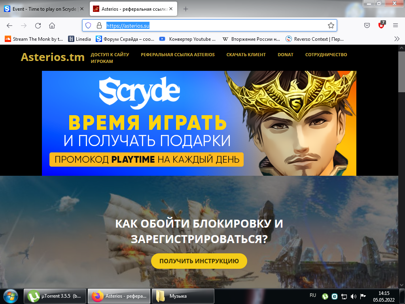
Task: Reload the page with the refresh icon
Action: point(38,25)
